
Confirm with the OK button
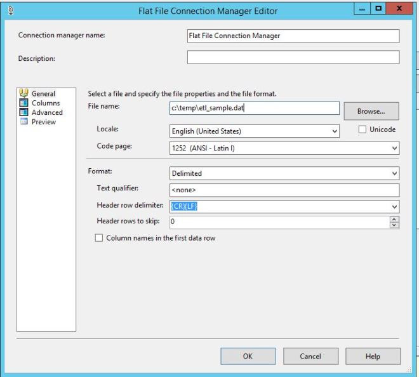(x=248, y=356)
